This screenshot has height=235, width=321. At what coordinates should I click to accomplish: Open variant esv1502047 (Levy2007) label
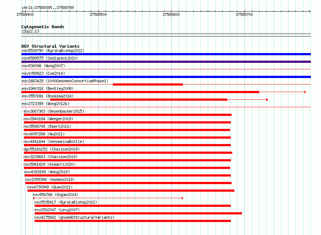[x=57, y=210]
